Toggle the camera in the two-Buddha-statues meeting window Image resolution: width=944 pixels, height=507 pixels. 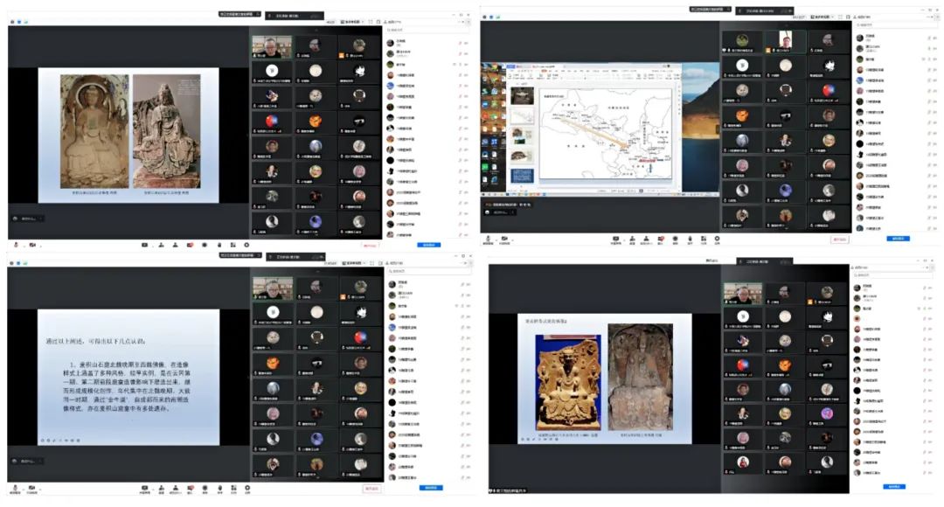[x=32, y=245]
